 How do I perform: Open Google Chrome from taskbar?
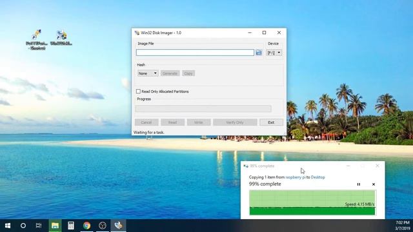pos(86,226)
